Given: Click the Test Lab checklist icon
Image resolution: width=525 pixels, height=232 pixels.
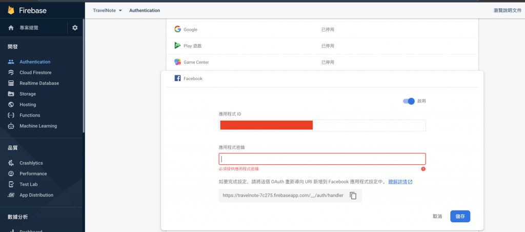Looking at the screenshot, I should 11,184.
